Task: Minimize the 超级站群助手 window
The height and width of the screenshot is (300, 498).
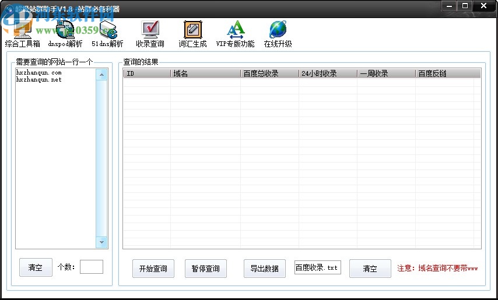Action: point(450,6)
